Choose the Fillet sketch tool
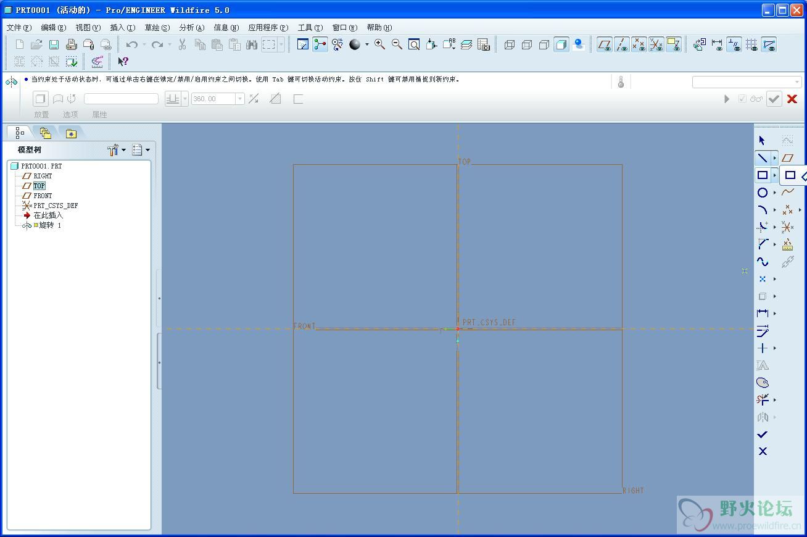 [x=763, y=227]
